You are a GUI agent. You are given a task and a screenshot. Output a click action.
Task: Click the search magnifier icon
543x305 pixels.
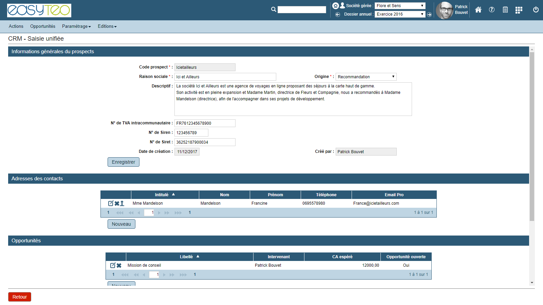pos(274,9)
